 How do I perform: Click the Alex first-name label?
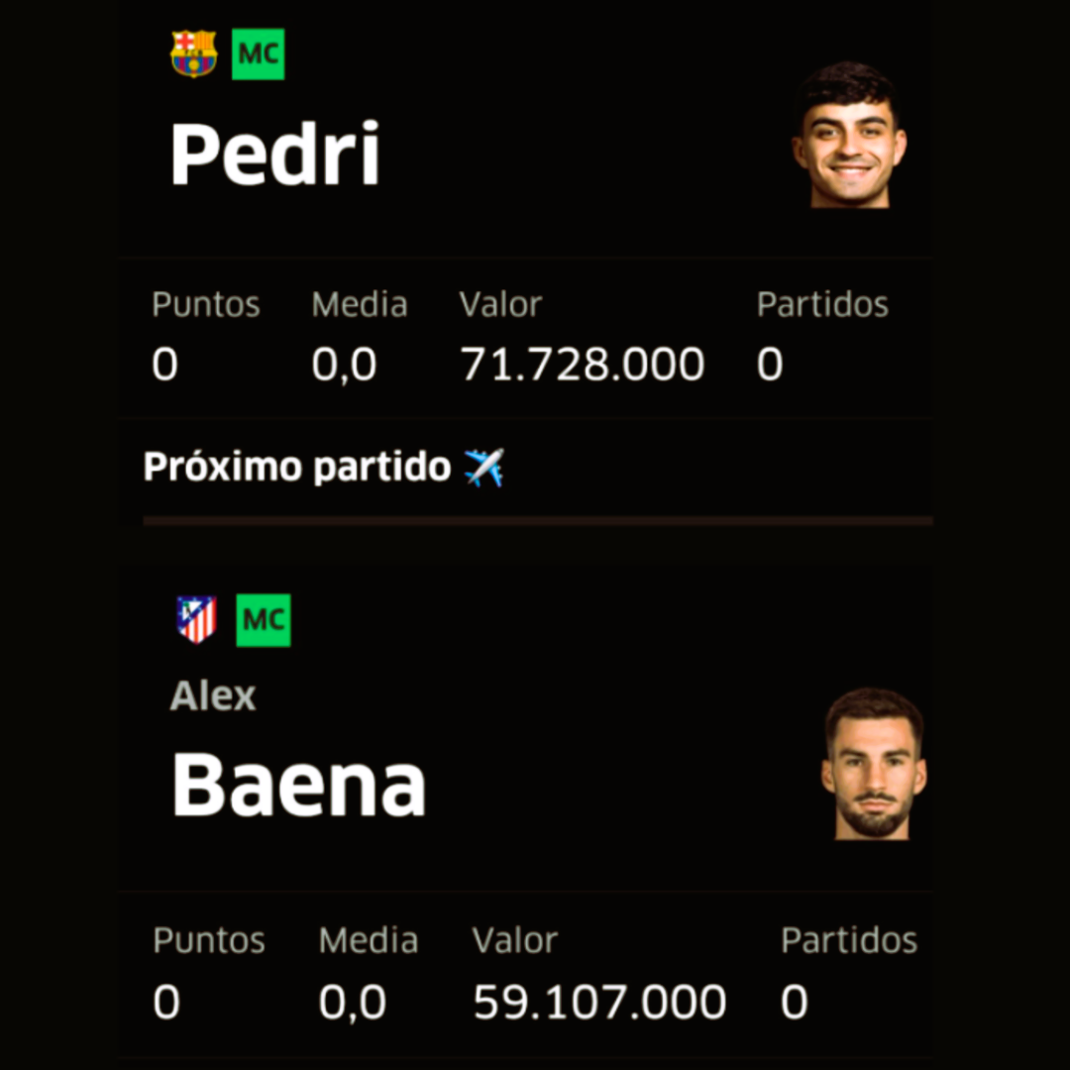pos(212,696)
